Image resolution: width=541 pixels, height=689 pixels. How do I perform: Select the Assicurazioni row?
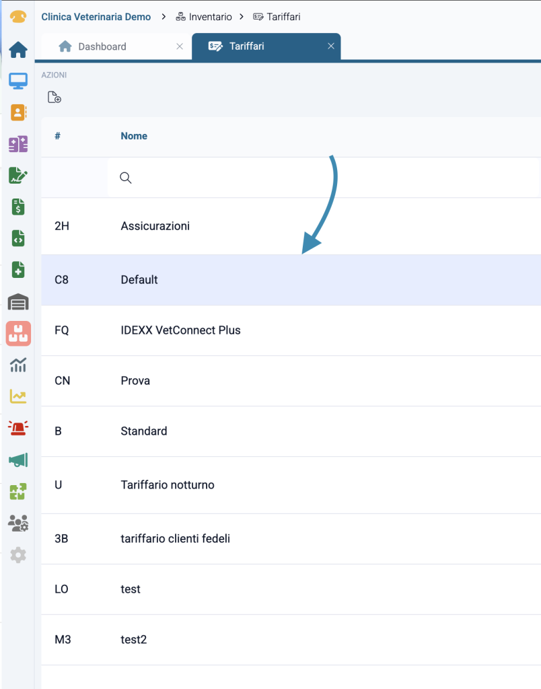[155, 226]
